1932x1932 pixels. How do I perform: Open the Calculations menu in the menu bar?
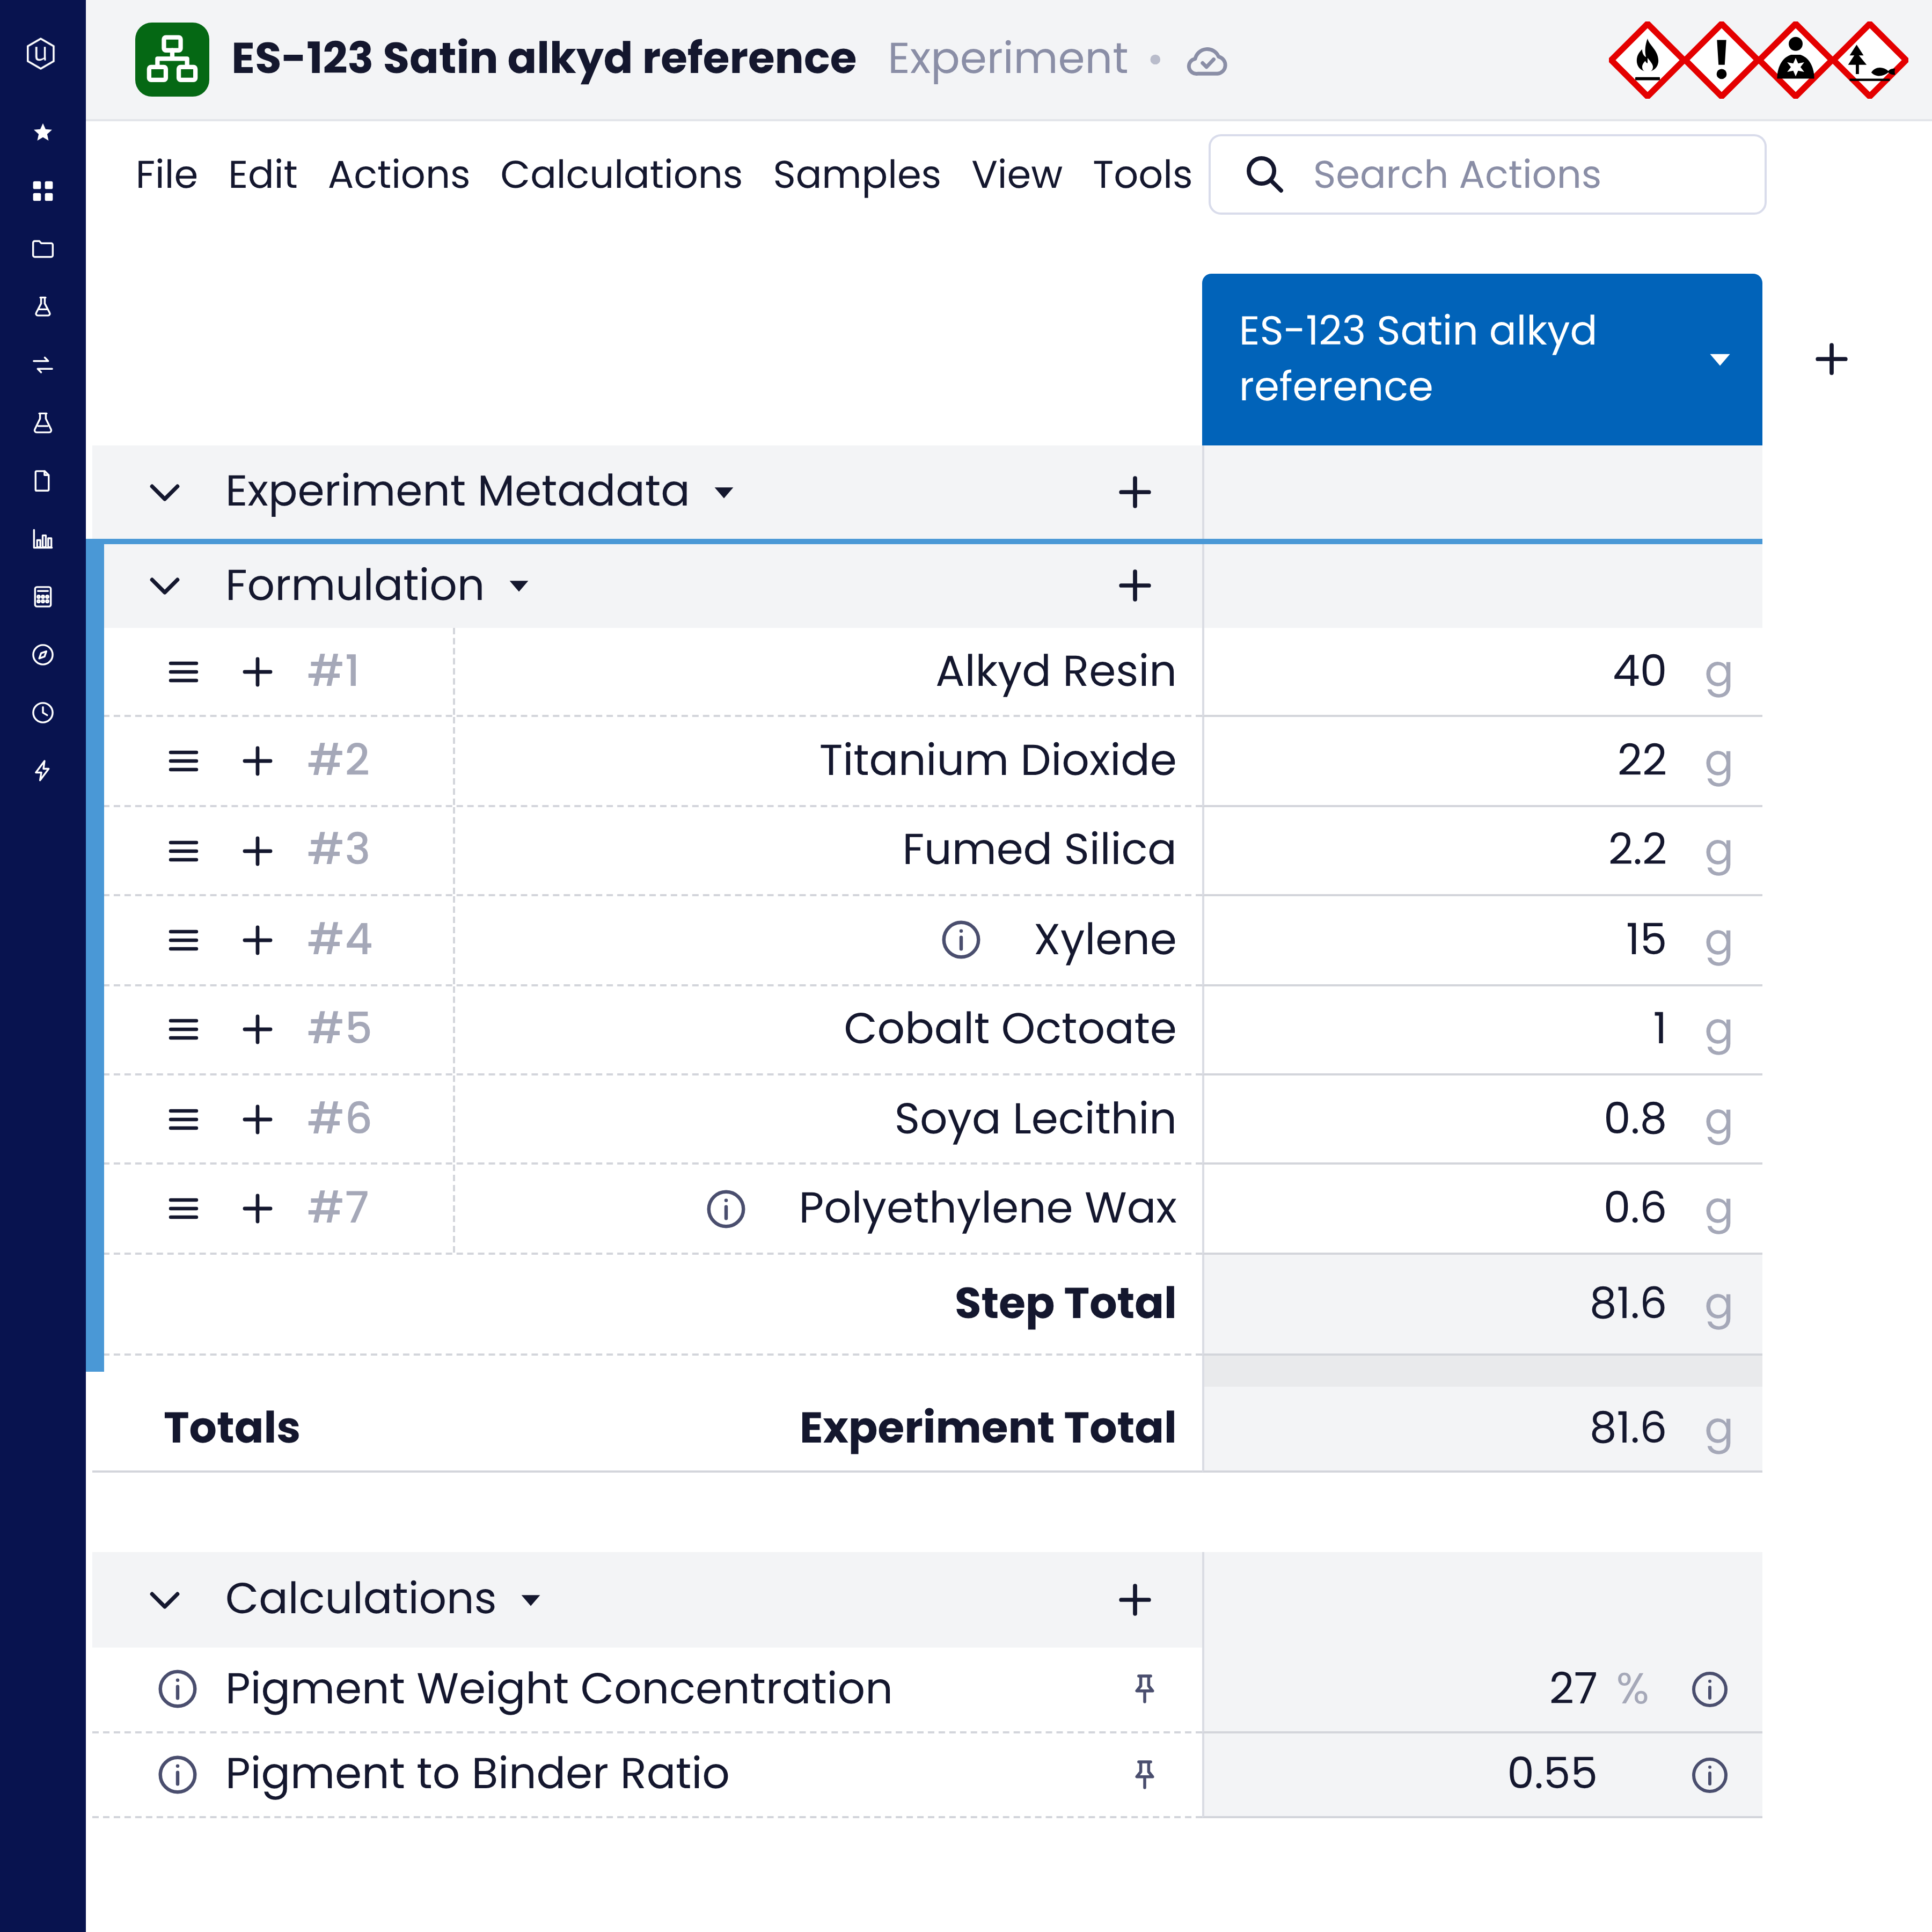pyautogui.click(x=621, y=175)
